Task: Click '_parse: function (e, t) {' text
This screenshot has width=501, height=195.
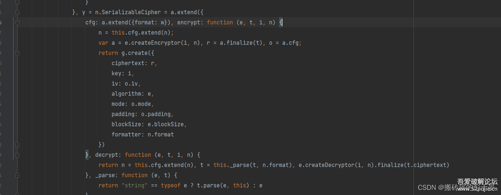Action: [x=136, y=175]
